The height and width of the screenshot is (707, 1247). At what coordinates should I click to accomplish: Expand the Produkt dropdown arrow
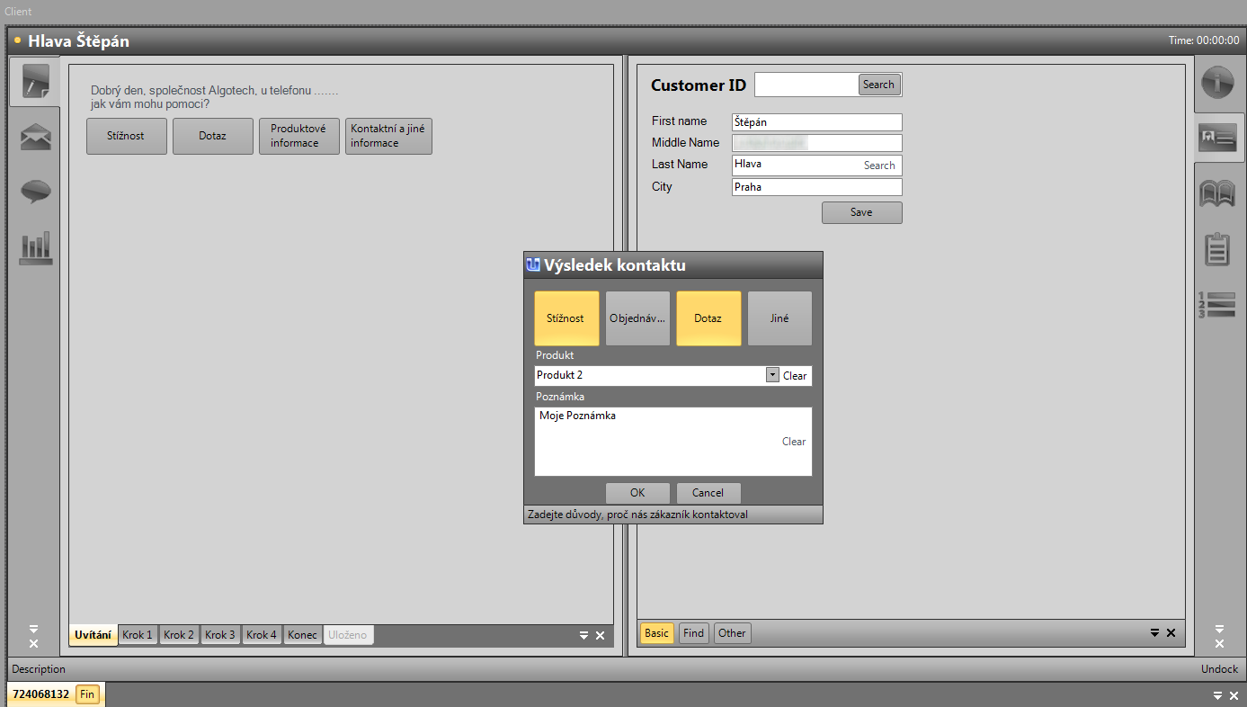pyautogui.click(x=771, y=375)
